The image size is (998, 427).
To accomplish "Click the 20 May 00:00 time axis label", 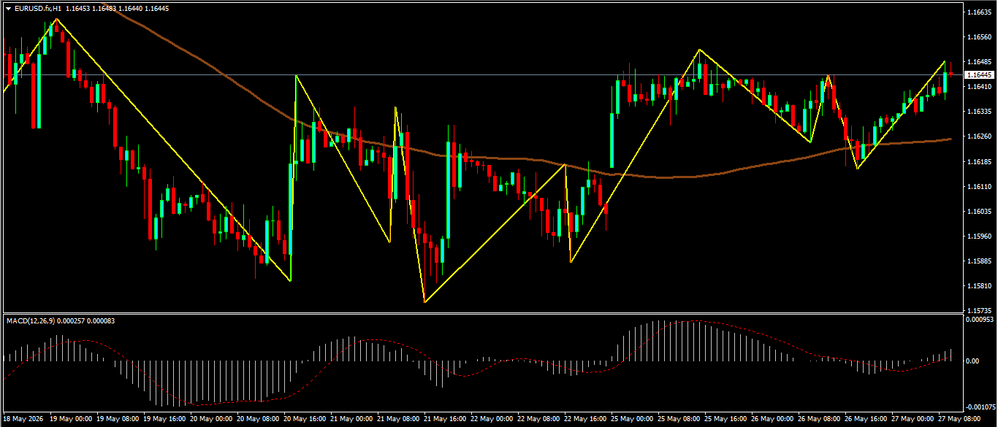I will point(212,420).
